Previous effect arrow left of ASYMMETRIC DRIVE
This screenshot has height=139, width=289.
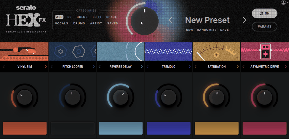click(x=244, y=66)
